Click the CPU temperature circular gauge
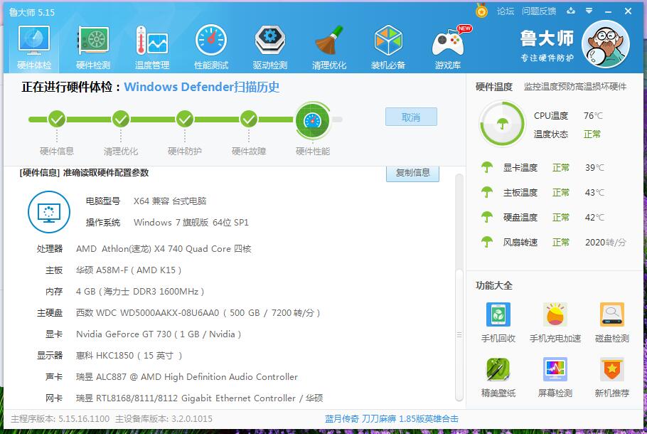 click(x=502, y=124)
